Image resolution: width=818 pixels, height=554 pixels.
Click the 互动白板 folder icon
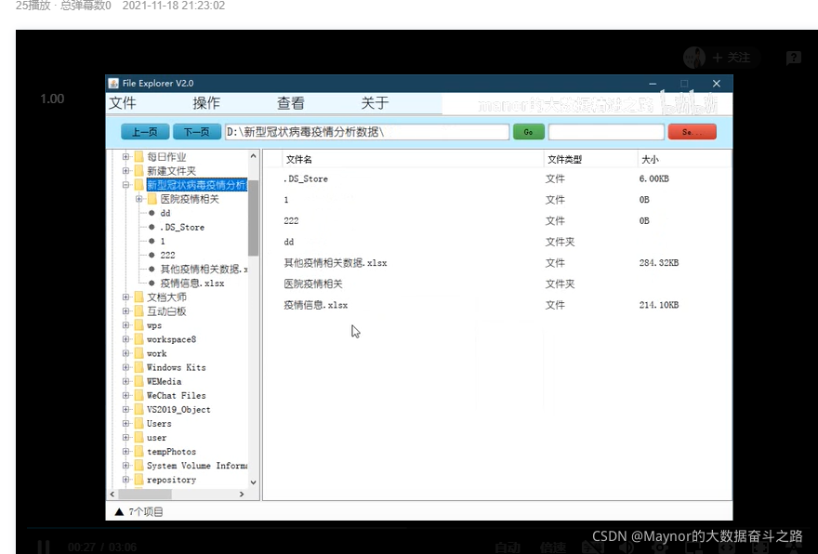(139, 310)
